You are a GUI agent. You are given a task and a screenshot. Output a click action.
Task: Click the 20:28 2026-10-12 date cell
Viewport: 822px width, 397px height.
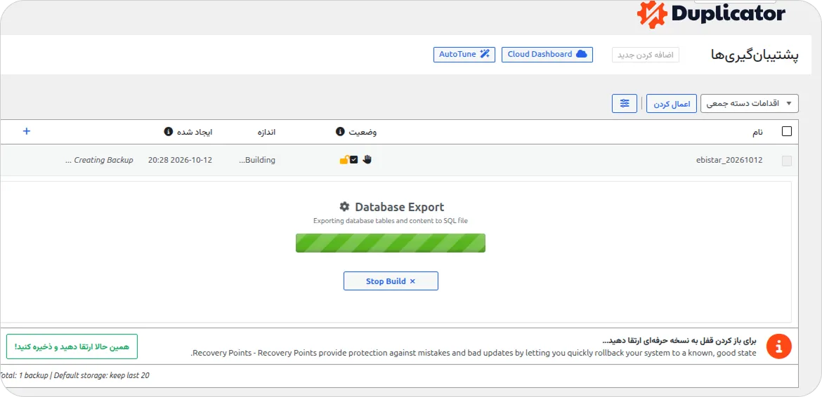[x=181, y=160]
